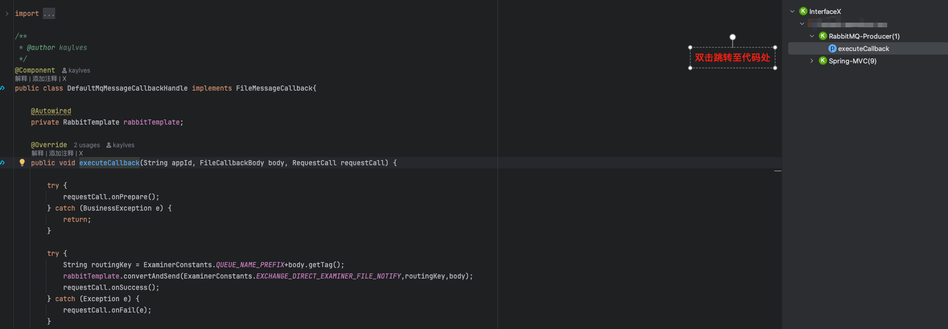
Task: Click the green K icon of Spring-MVC(9)
Action: click(x=823, y=61)
